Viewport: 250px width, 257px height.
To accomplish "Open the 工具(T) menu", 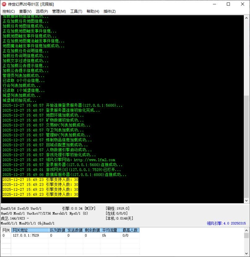I will pyautogui.click(x=76, y=11).
